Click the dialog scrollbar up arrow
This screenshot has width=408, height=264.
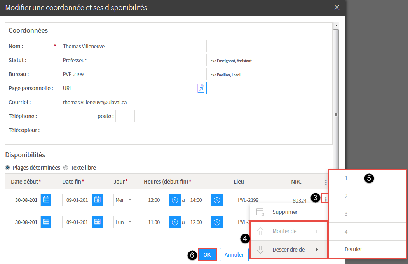(336, 26)
